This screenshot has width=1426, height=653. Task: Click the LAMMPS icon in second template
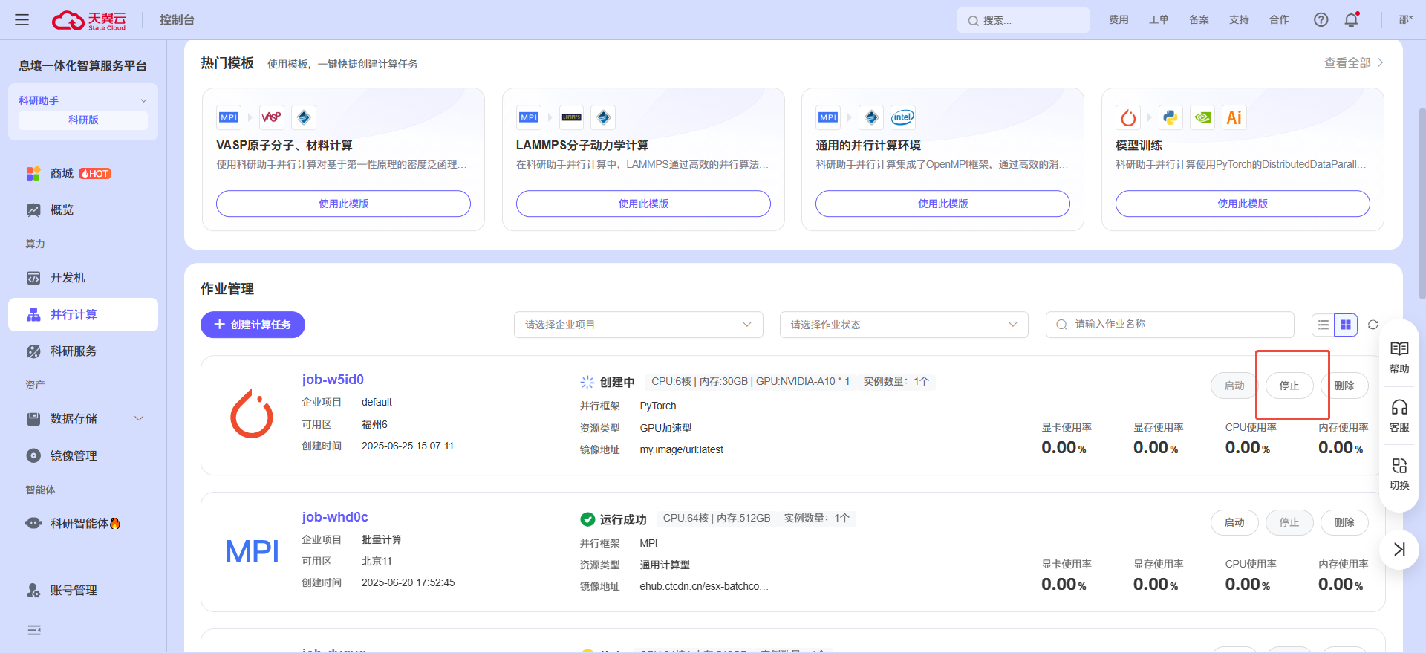pos(572,117)
